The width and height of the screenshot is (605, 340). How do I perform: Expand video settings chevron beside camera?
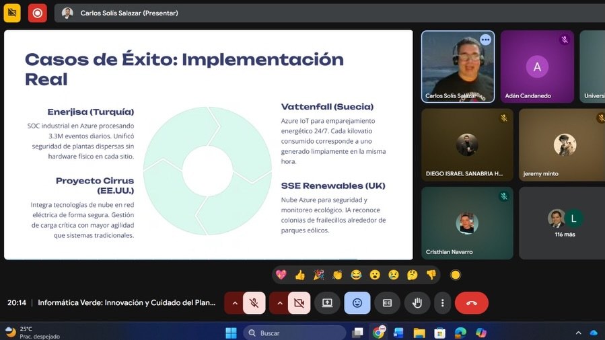[x=279, y=303]
